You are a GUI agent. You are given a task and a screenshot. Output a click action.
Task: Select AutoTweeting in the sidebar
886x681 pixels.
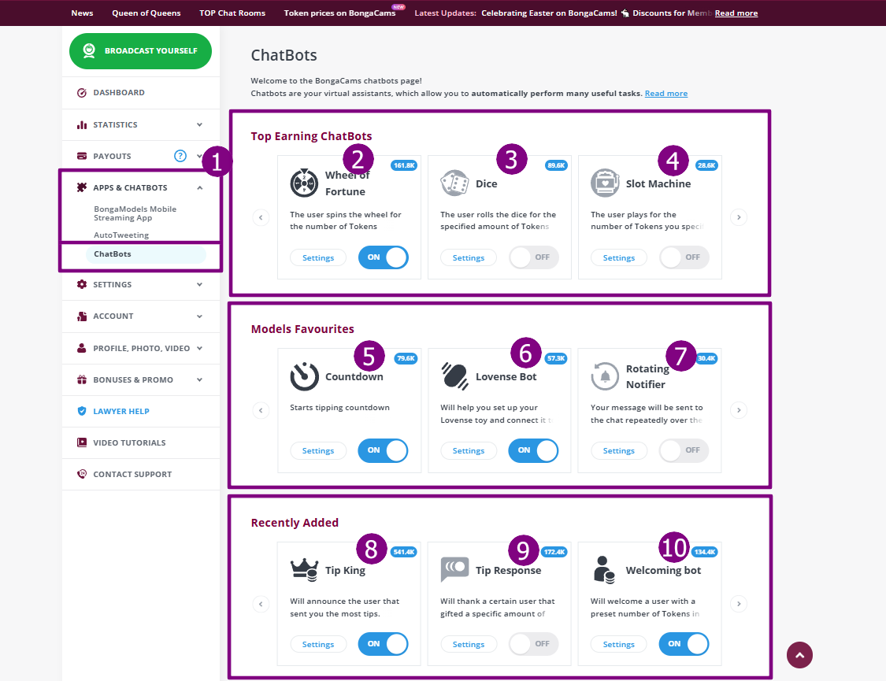pyautogui.click(x=121, y=235)
